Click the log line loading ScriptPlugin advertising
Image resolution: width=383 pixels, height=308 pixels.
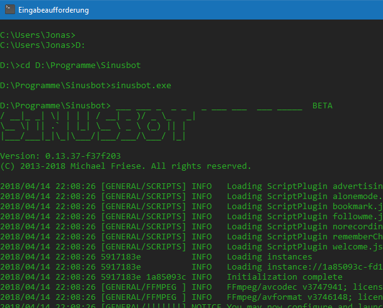191,186
